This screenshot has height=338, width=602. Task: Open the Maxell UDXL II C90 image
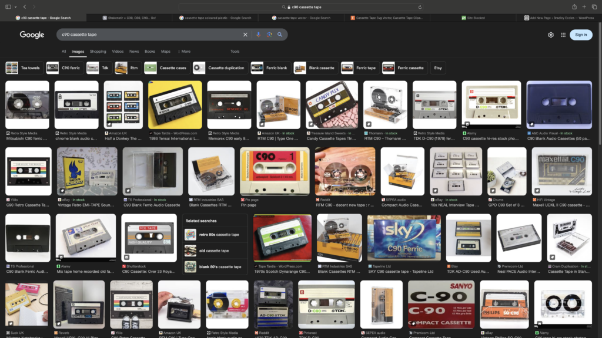(561, 171)
